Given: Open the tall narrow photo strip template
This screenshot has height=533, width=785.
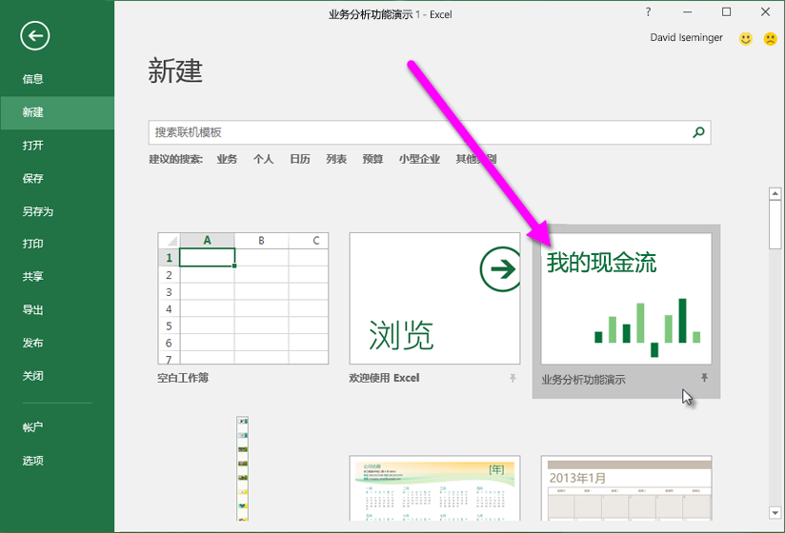Looking at the screenshot, I should (243, 469).
